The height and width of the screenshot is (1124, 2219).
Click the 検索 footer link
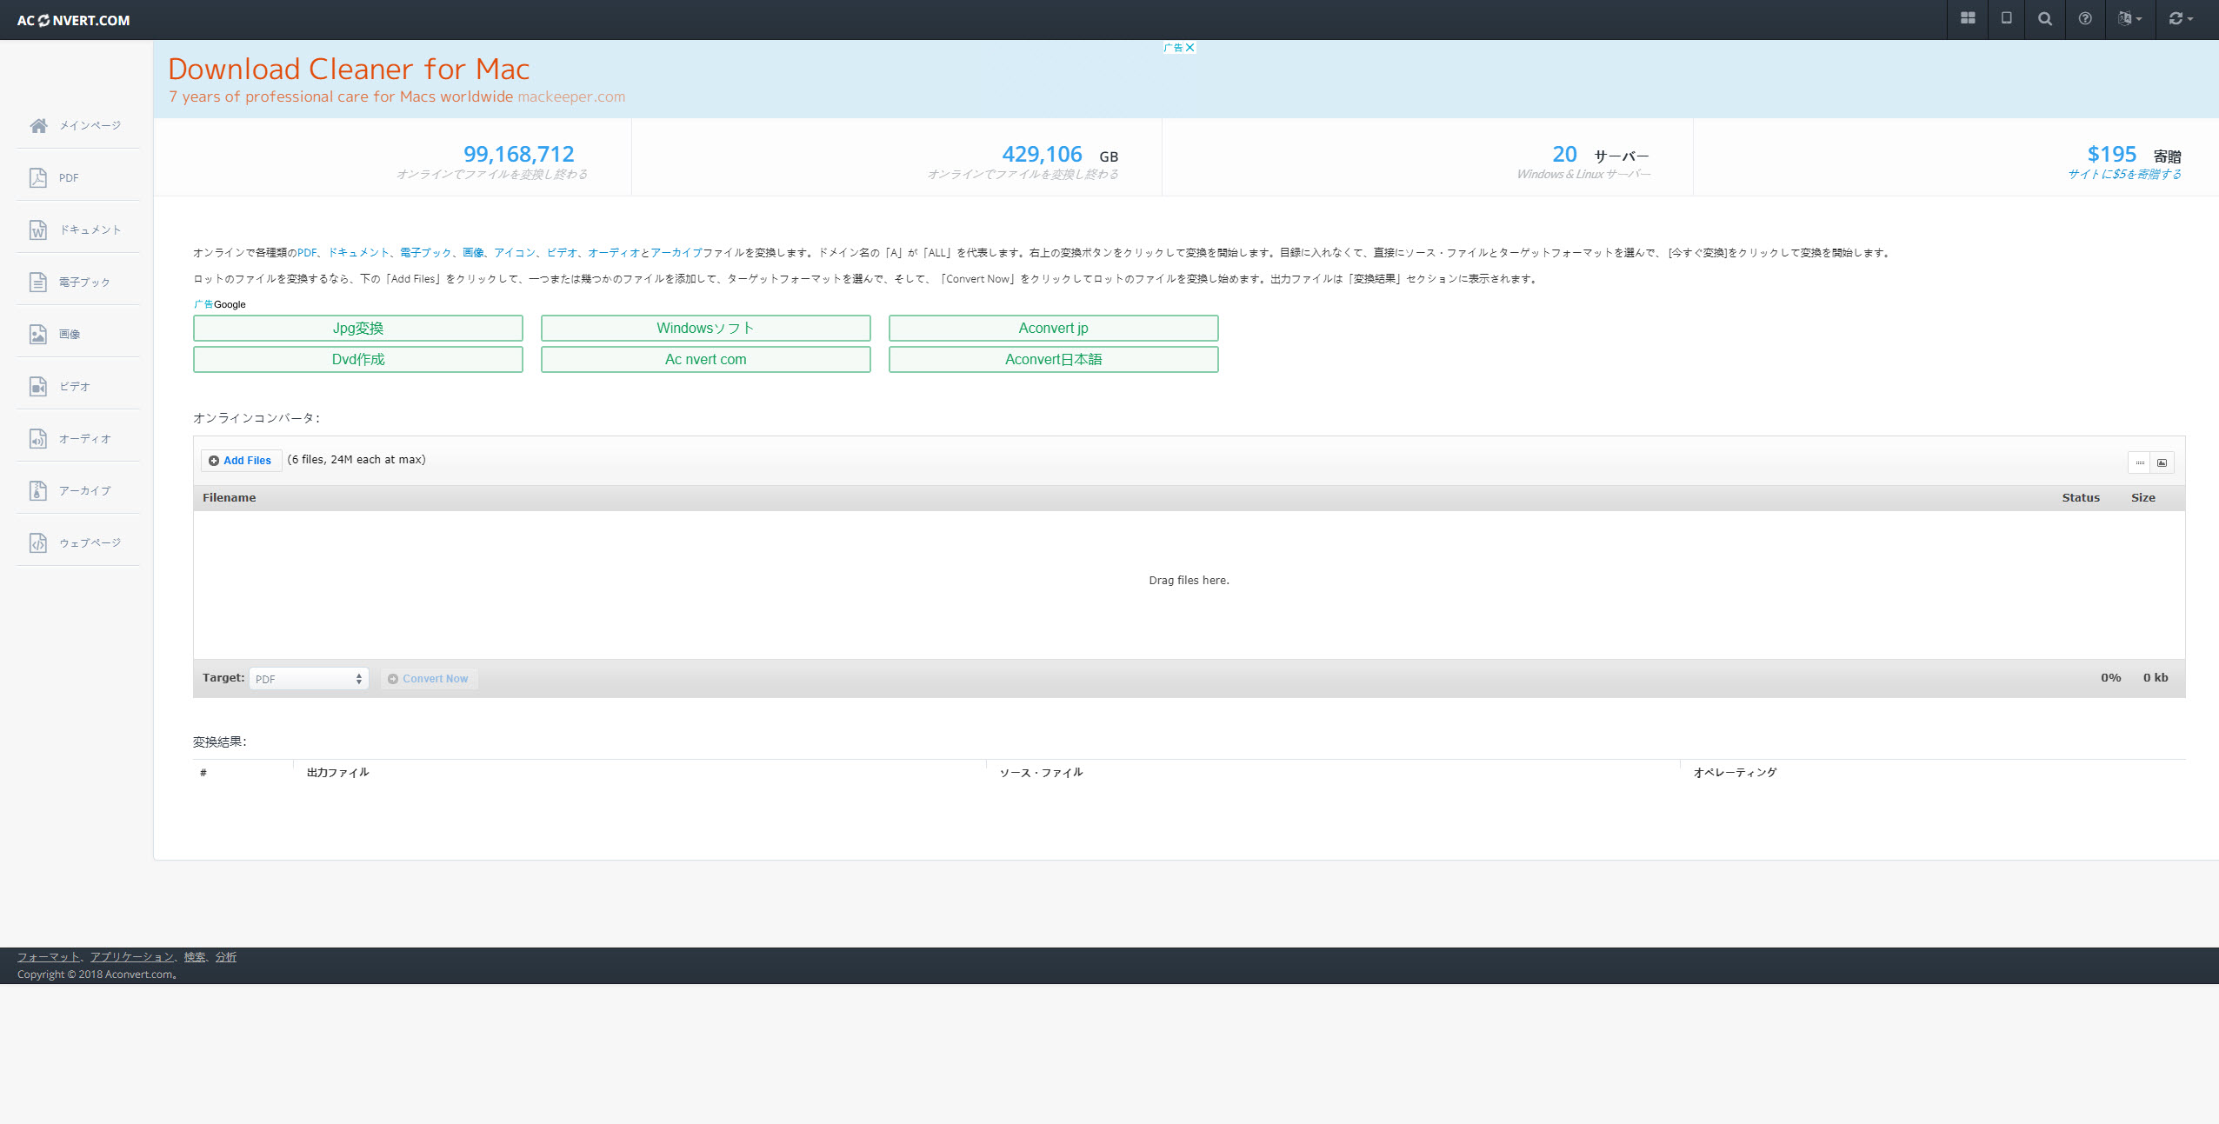(x=195, y=957)
